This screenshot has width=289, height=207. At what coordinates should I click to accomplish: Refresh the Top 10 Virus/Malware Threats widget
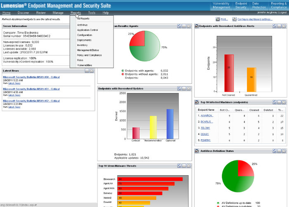[179, 166]
